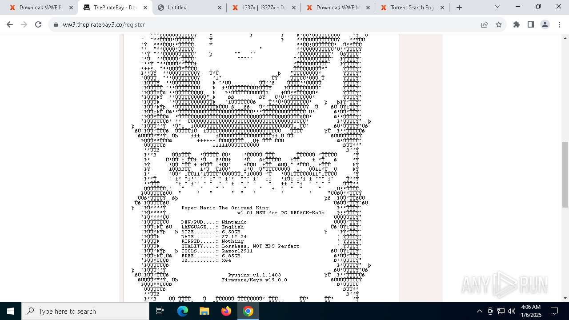
Task: Close the second Download WWE.M tab
Action: (x=368, y=8)
